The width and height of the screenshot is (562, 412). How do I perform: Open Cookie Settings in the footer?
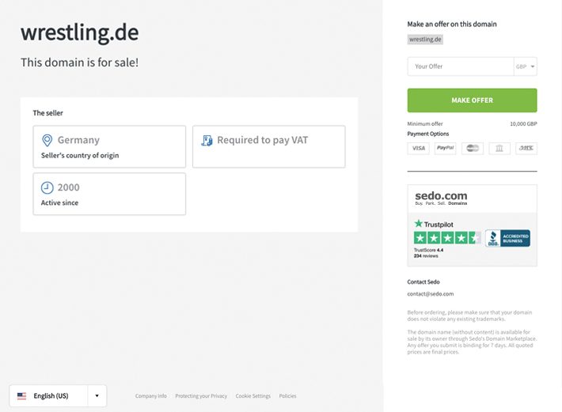point(253,395)
